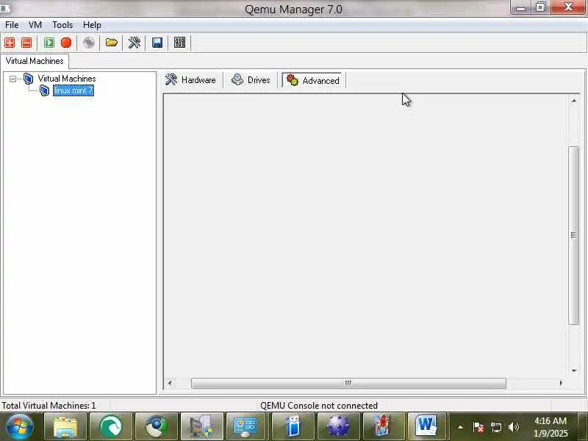This screenshot has width=588, height=441.
Task: Click the taskbar clock showing 4:16 AM
Action: [551, 427]
